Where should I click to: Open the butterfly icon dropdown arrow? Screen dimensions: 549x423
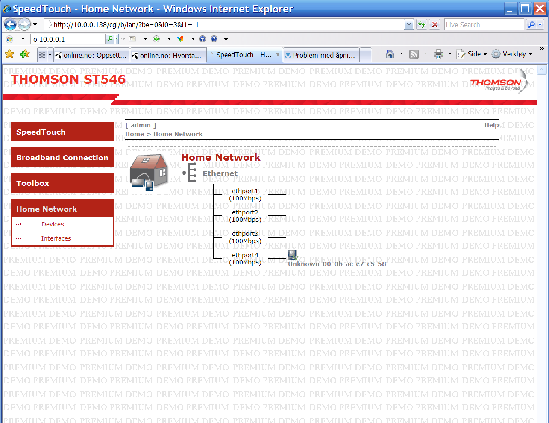pyautogui.click(x=193, y=39)
